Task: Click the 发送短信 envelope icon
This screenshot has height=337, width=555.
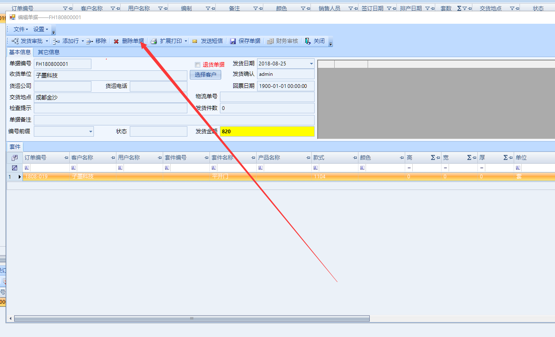Action: tap(194, 41)
